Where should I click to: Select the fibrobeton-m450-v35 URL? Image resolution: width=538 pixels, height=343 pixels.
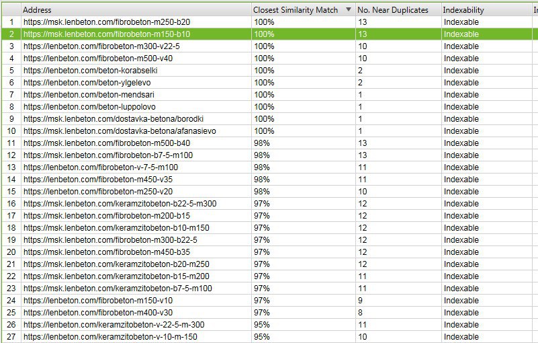[x=98, y=180]
